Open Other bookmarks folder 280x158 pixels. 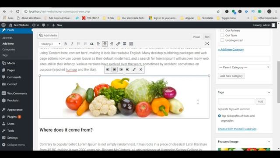coord(266,18)
